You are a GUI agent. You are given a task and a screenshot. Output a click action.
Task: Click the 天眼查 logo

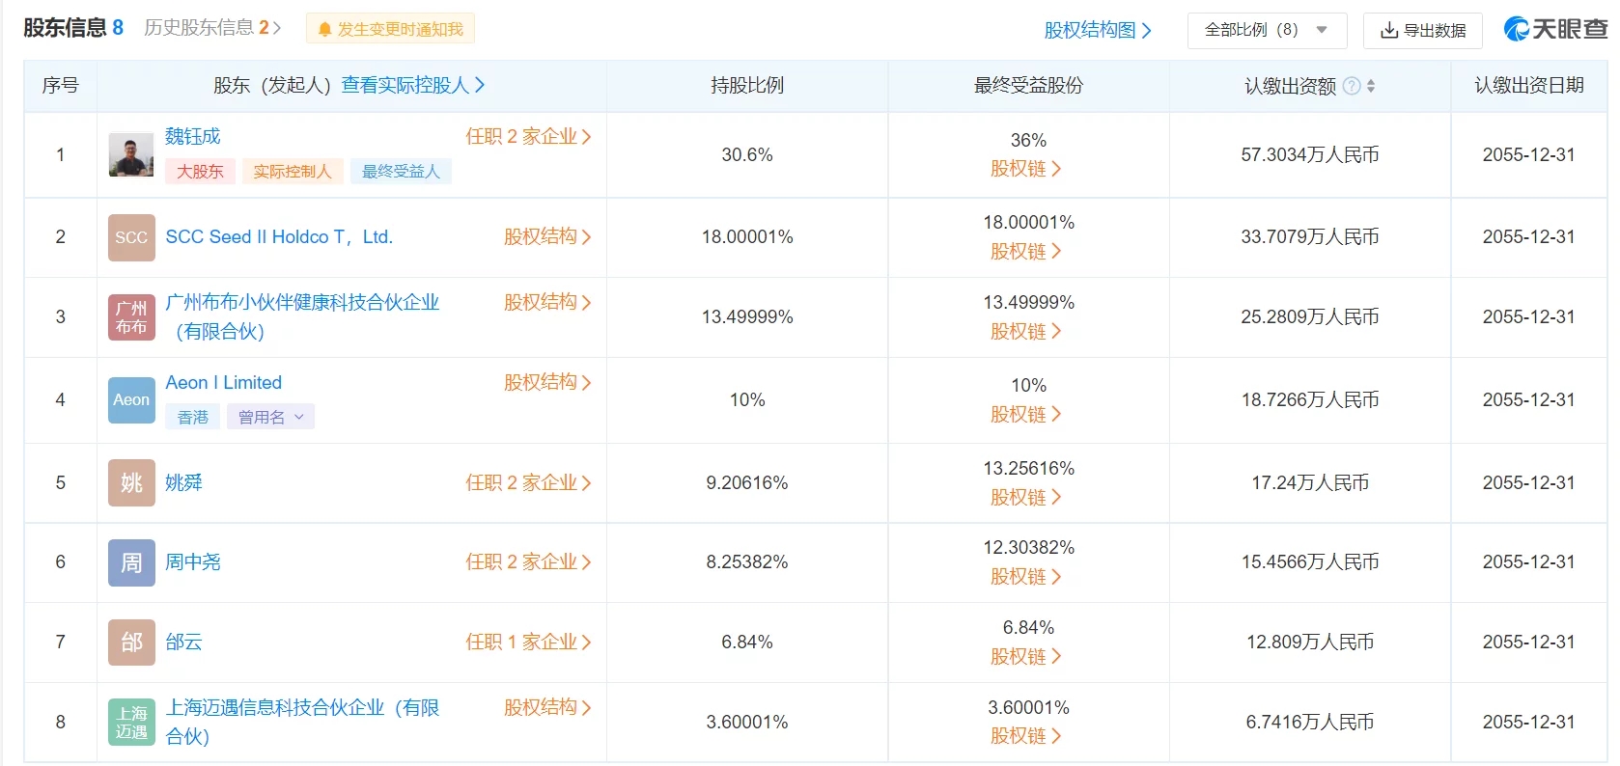[1555, 30]
